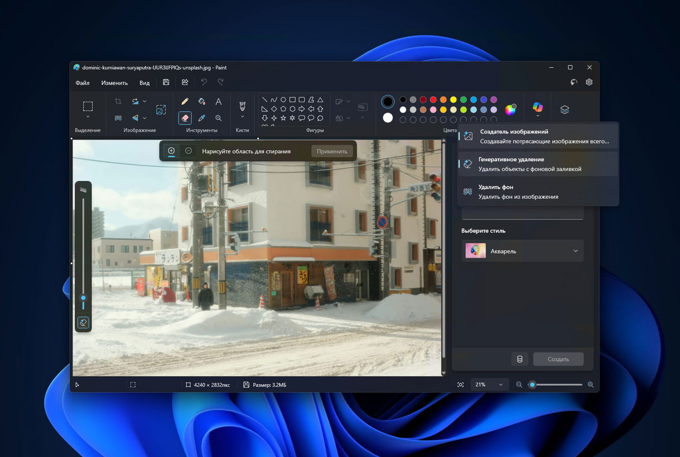Select the Fill bucket tool
680x457 pixels.
202,102
